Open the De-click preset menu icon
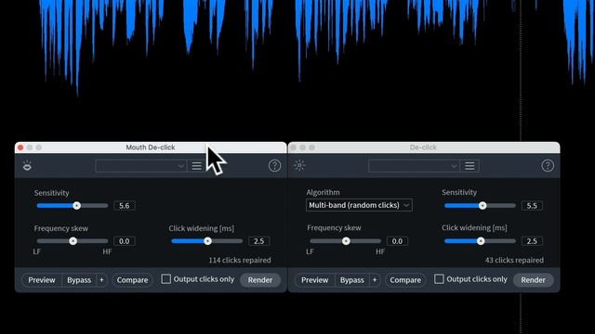The width and height of the screenshot is (595, 334). click(469, 166)
